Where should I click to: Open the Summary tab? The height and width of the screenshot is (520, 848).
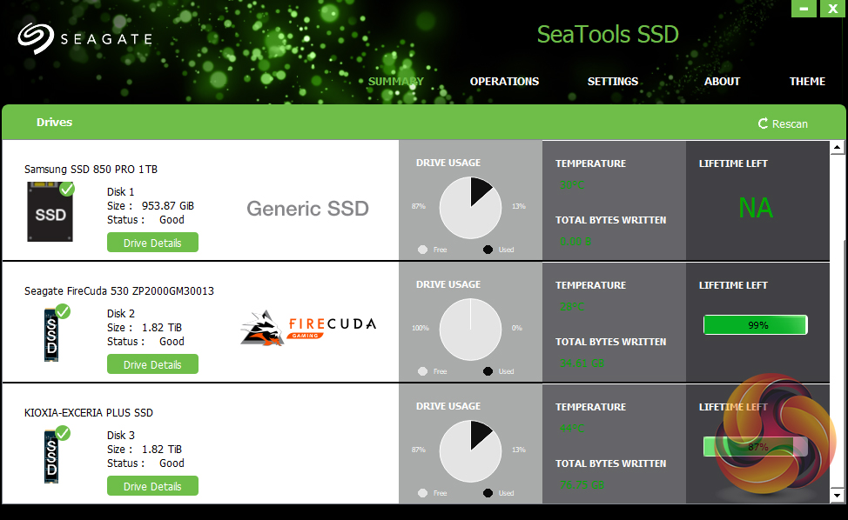click(395, 82)
